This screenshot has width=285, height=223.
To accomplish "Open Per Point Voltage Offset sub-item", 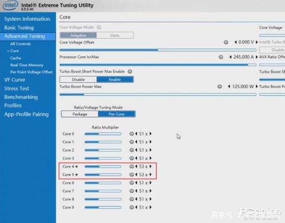I will 32,72.
